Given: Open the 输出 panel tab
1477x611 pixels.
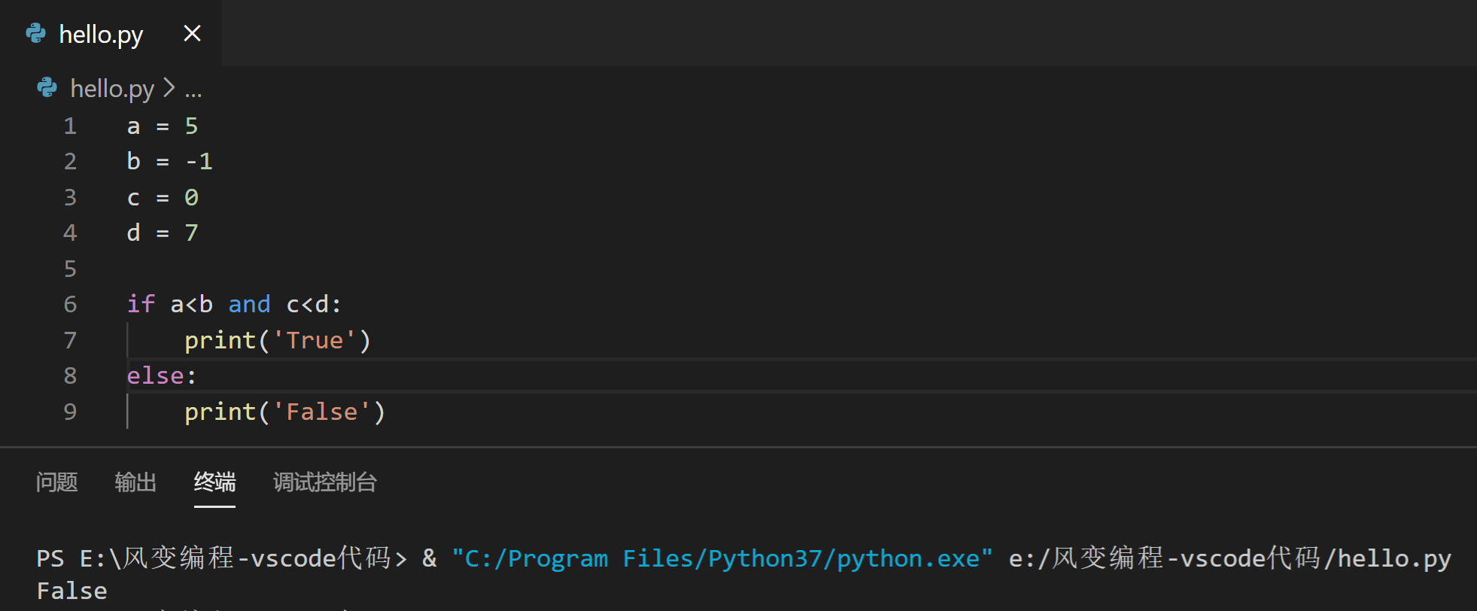Looking at the screenshot, I should pyautogui.click(x=135, y=482).
